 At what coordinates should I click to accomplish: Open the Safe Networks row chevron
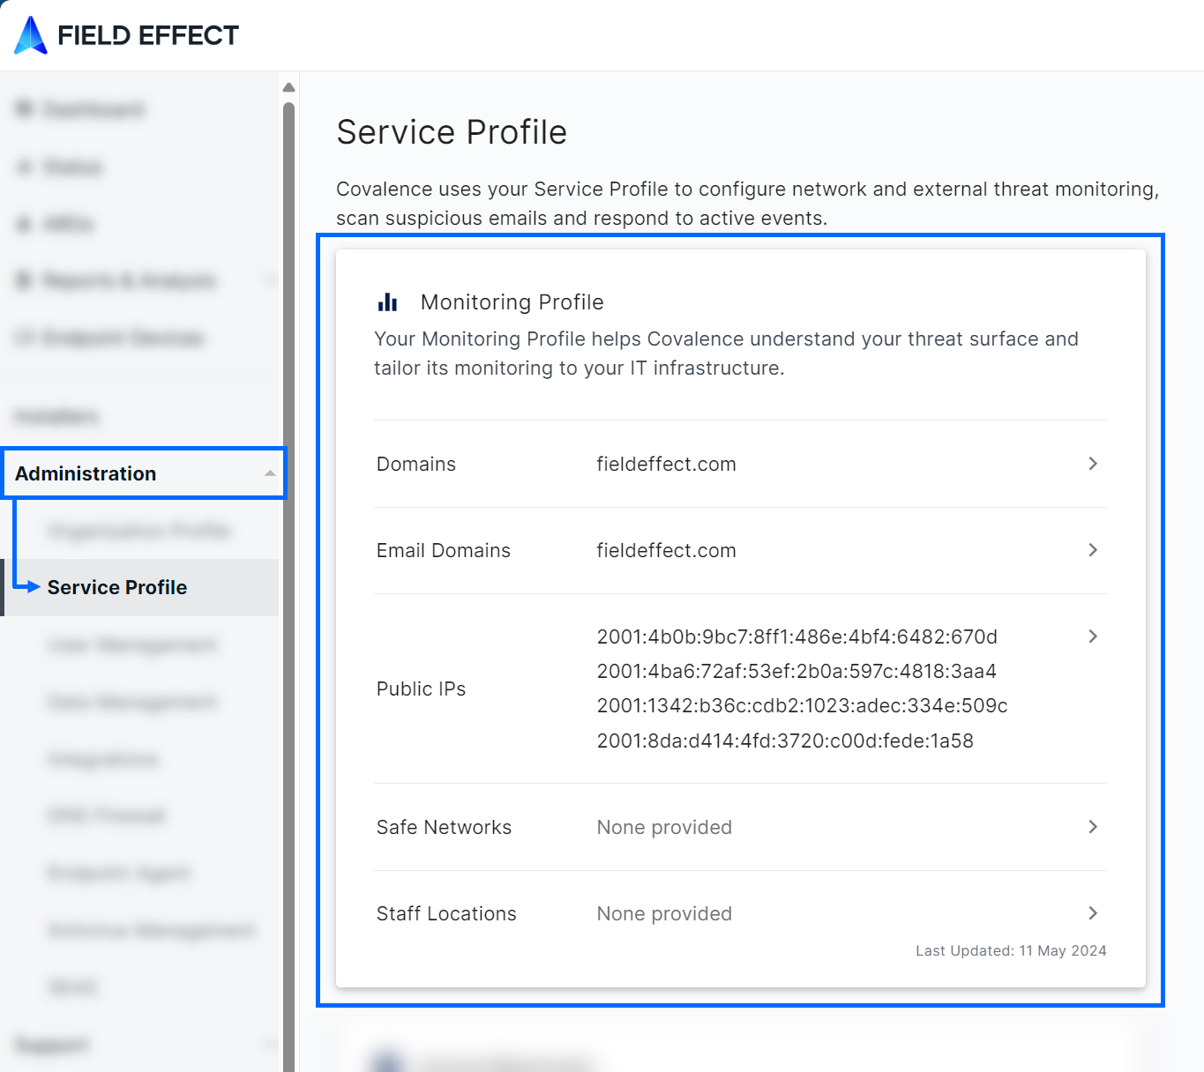tap(1093, 827)
